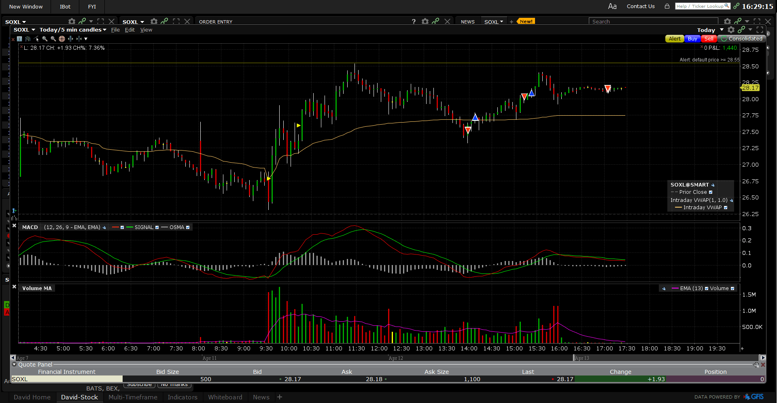The image size is (777, 403).
Task: Open Intraday VWAP wrench settings icon
Action: point(731,200)
